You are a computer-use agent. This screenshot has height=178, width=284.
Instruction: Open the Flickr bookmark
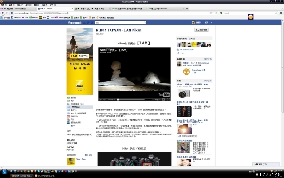pos(25,18)
